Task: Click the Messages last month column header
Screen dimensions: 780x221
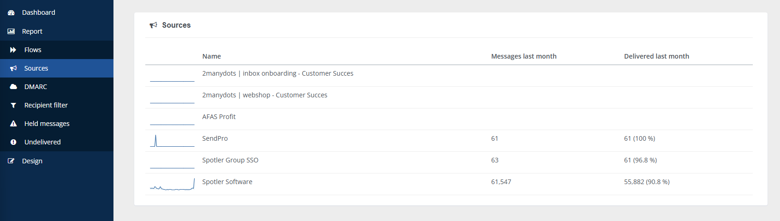Action: (x=524, y=56)
